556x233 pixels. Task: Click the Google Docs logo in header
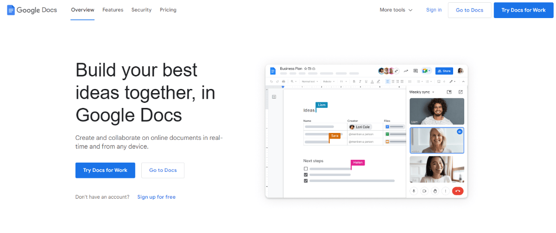click(32, 10)
